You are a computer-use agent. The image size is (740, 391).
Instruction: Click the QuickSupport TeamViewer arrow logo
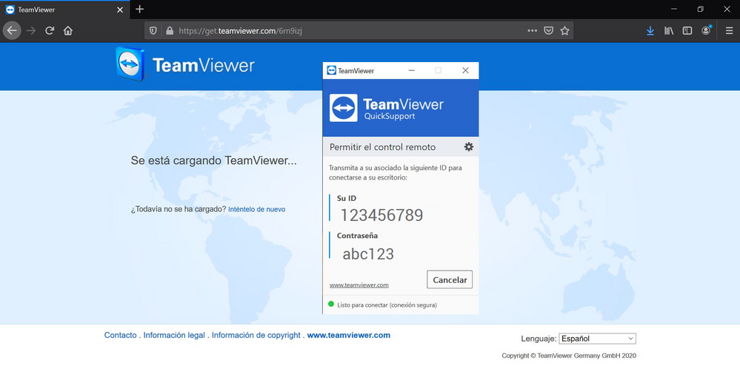coord(344,108)
